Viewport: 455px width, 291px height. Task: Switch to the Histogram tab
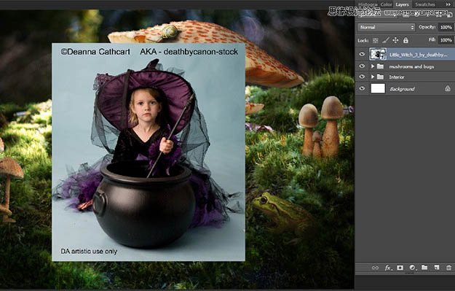[x=368, y=4]
